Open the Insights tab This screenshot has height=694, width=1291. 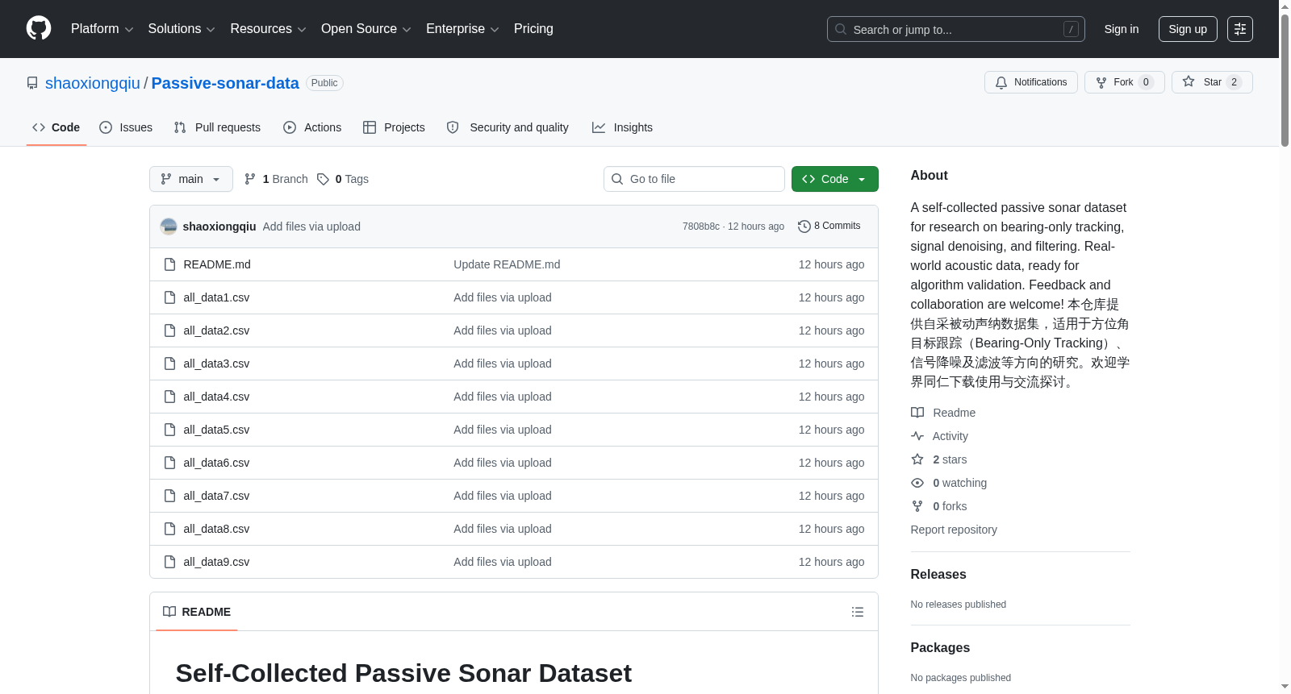622,127
